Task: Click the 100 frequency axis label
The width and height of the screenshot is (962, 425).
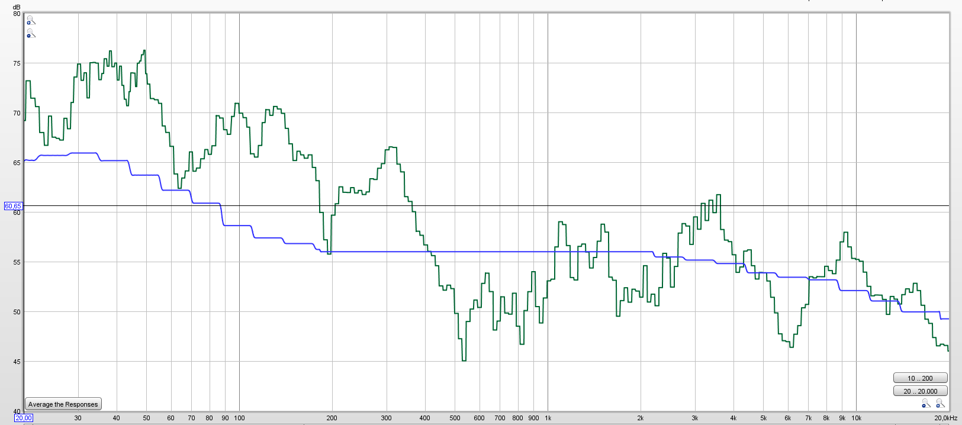Action: click(239, 418)
